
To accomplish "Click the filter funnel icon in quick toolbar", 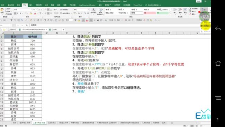I will tap(11, 20).
